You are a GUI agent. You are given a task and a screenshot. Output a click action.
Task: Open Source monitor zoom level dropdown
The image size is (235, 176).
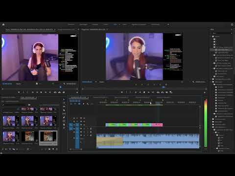19,84
